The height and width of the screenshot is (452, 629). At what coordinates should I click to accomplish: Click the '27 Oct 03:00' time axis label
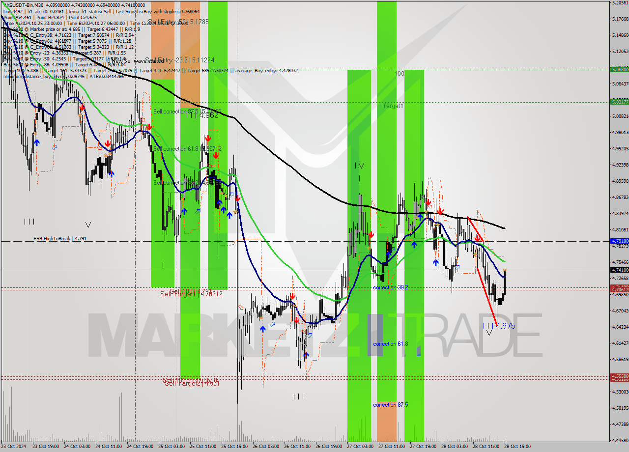(x=360, y=447)
